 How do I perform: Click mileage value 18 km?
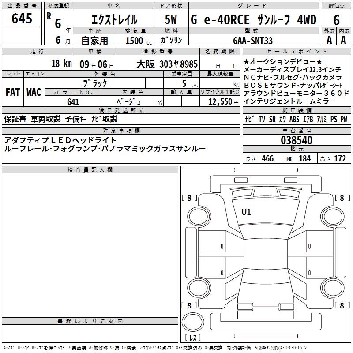(62, 64)
